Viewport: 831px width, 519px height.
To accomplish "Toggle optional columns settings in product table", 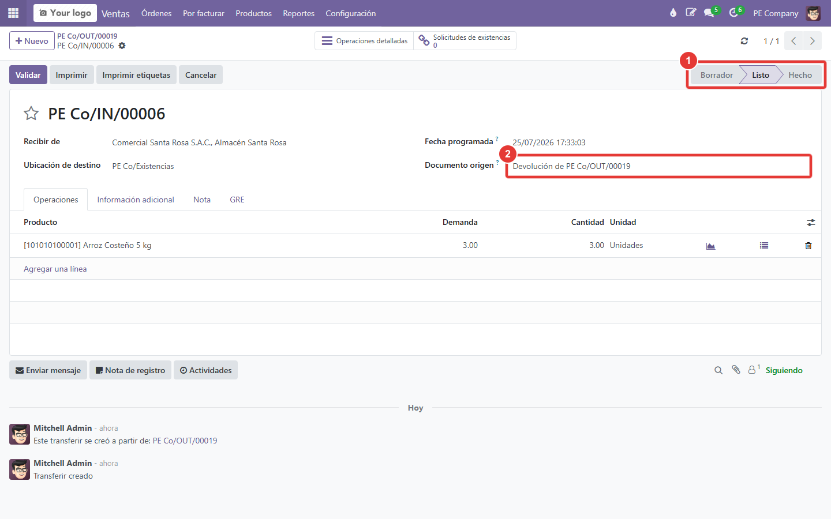I will (x=811, y=223).
